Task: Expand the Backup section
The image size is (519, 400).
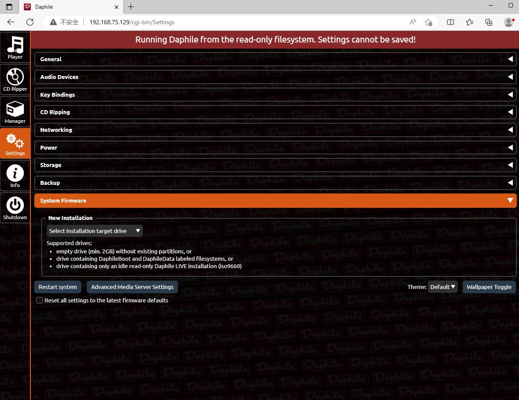Action: click(x=275, y=183)
